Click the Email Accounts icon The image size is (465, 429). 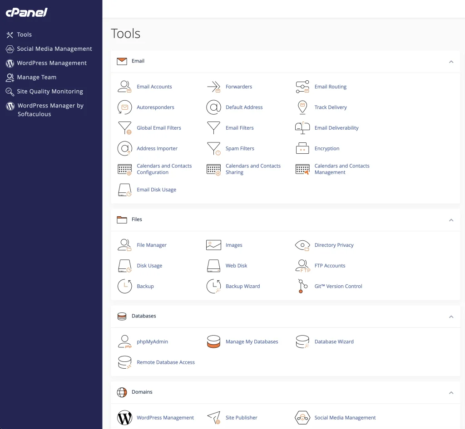pyautogui.click(x=124, y=87)
